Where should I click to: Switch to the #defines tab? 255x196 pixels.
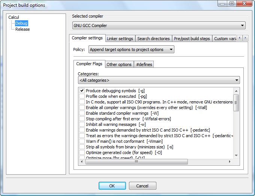click(144, 64)
